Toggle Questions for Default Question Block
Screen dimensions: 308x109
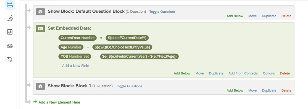tap(162, 12)
